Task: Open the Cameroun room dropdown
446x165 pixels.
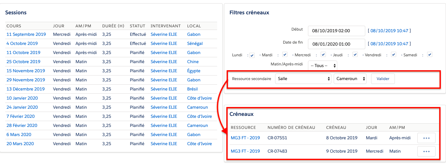Action: click(x=350, y=79)
